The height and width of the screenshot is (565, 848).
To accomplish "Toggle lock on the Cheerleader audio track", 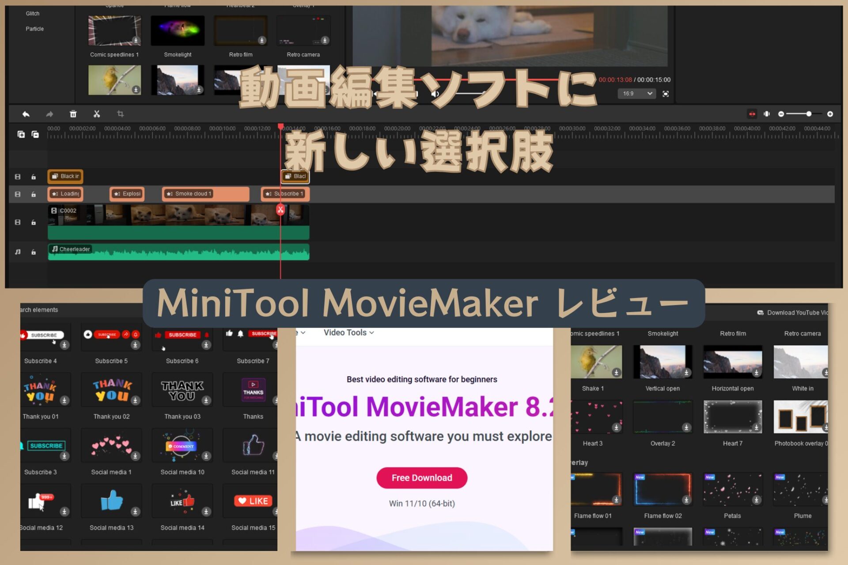I will click(34, 252).
